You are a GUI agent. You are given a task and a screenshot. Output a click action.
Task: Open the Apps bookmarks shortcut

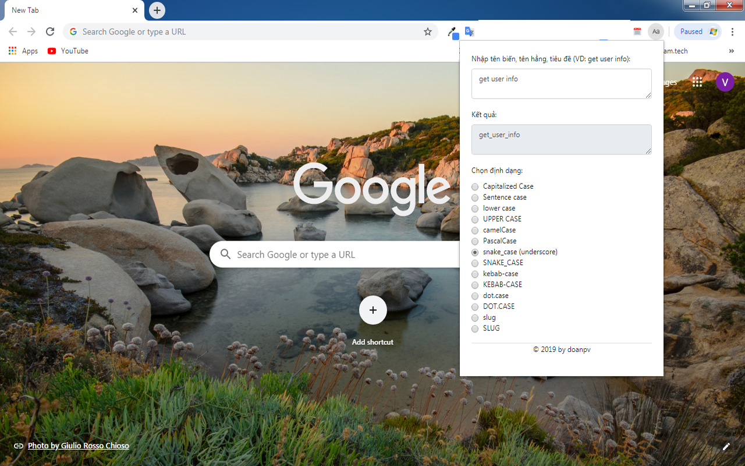[x=23, y=51]
